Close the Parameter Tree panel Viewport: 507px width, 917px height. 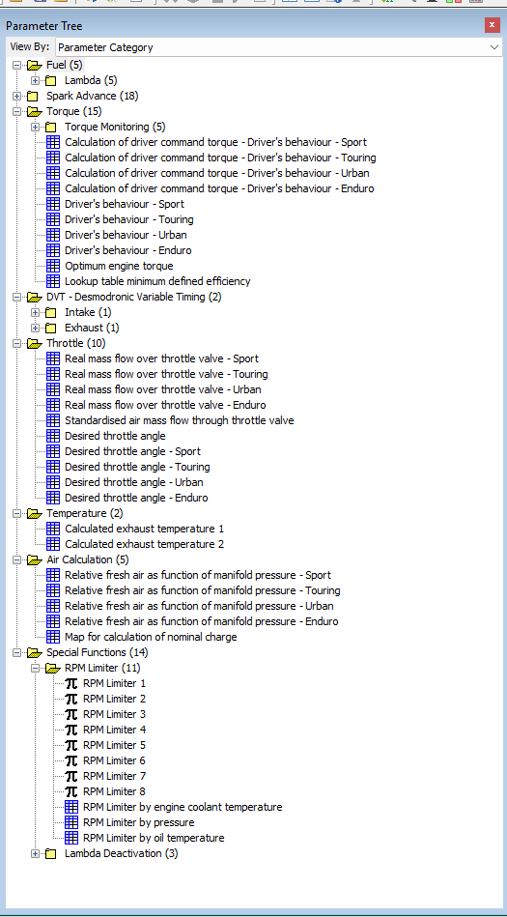pyautogui.click(x=492, y=25)
